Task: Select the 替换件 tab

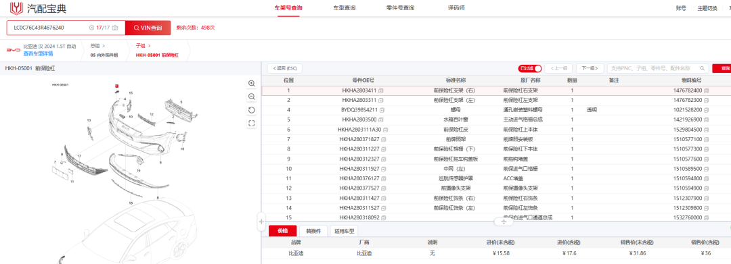Action: (x=313, y=231)
